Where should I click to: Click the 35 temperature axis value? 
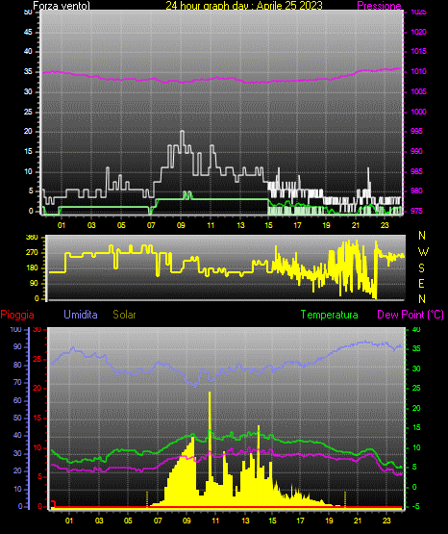pyautogui.click(x=416, y=348)
